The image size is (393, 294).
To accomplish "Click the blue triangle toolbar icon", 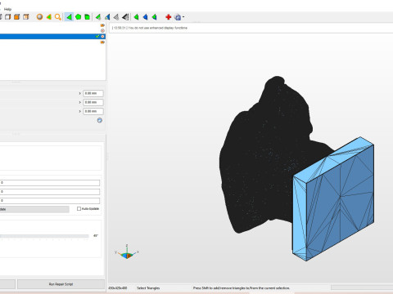I will point(145,17).
